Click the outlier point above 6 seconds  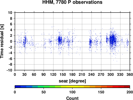point(111,23)
